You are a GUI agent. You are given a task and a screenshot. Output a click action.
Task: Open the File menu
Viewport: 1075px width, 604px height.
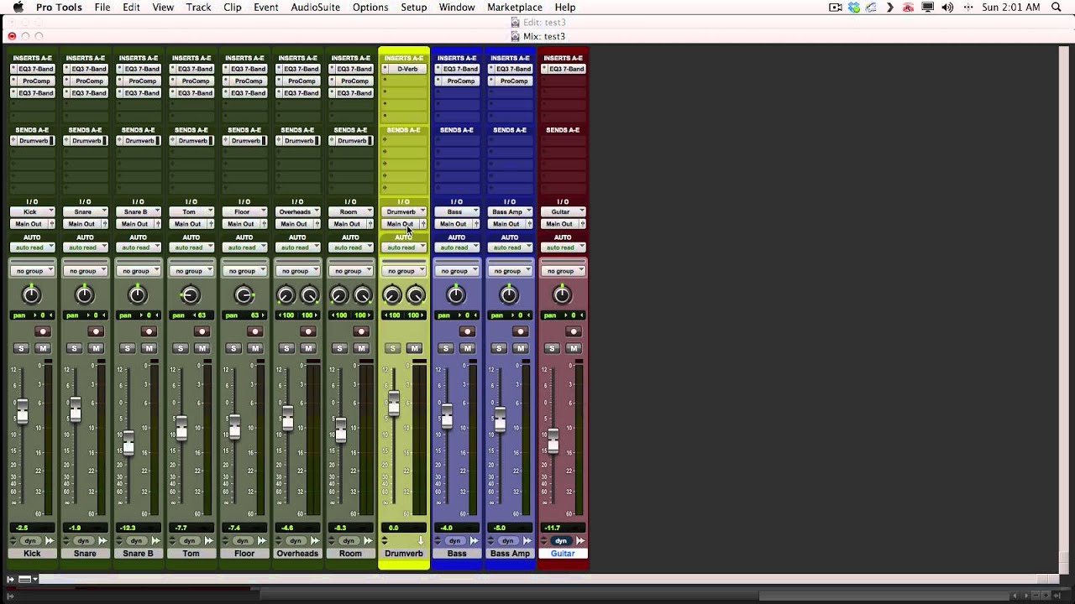click(x=102, y=8)
